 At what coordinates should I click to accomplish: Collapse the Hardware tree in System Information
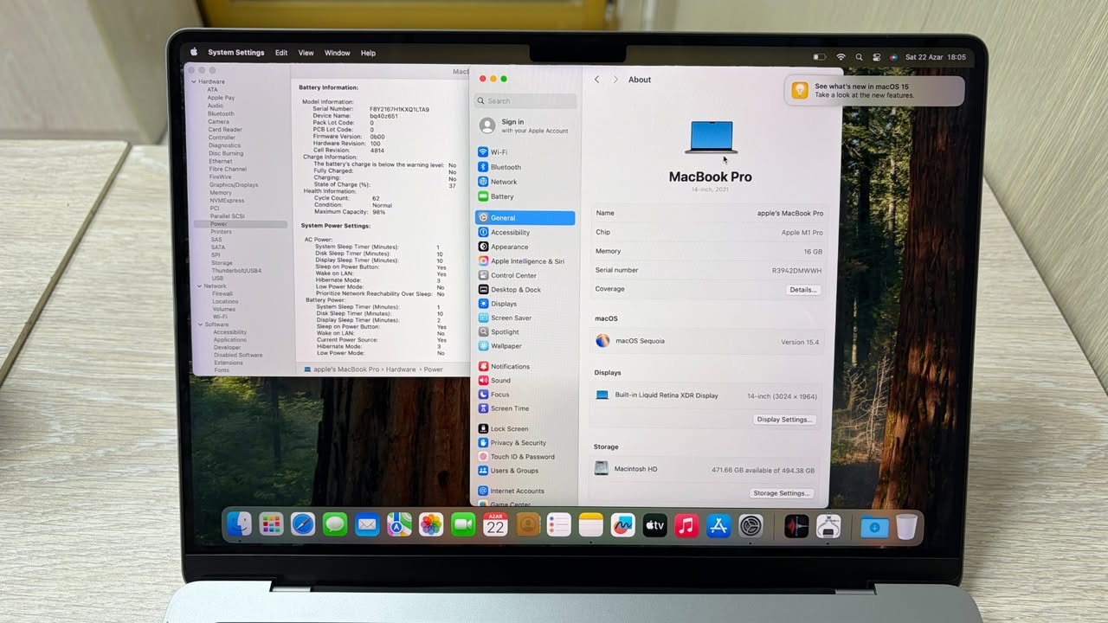coord(195,81)
